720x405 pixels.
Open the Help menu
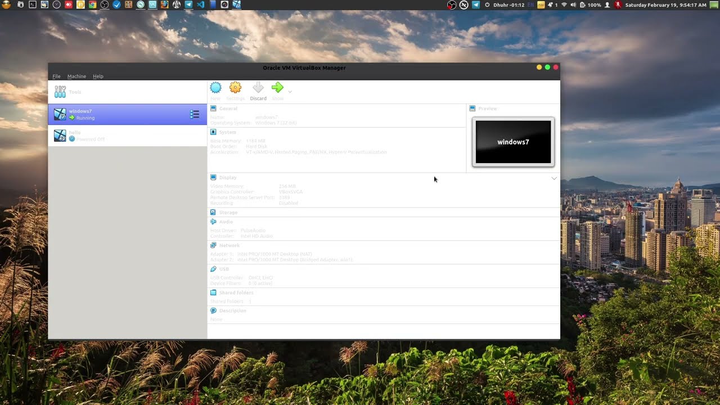(x=98, y=76)
